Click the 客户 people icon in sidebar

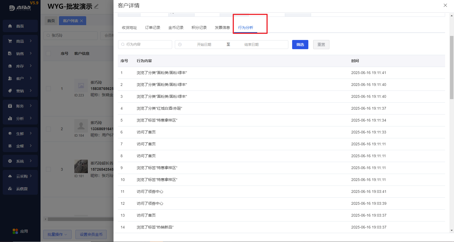[10, 78]
